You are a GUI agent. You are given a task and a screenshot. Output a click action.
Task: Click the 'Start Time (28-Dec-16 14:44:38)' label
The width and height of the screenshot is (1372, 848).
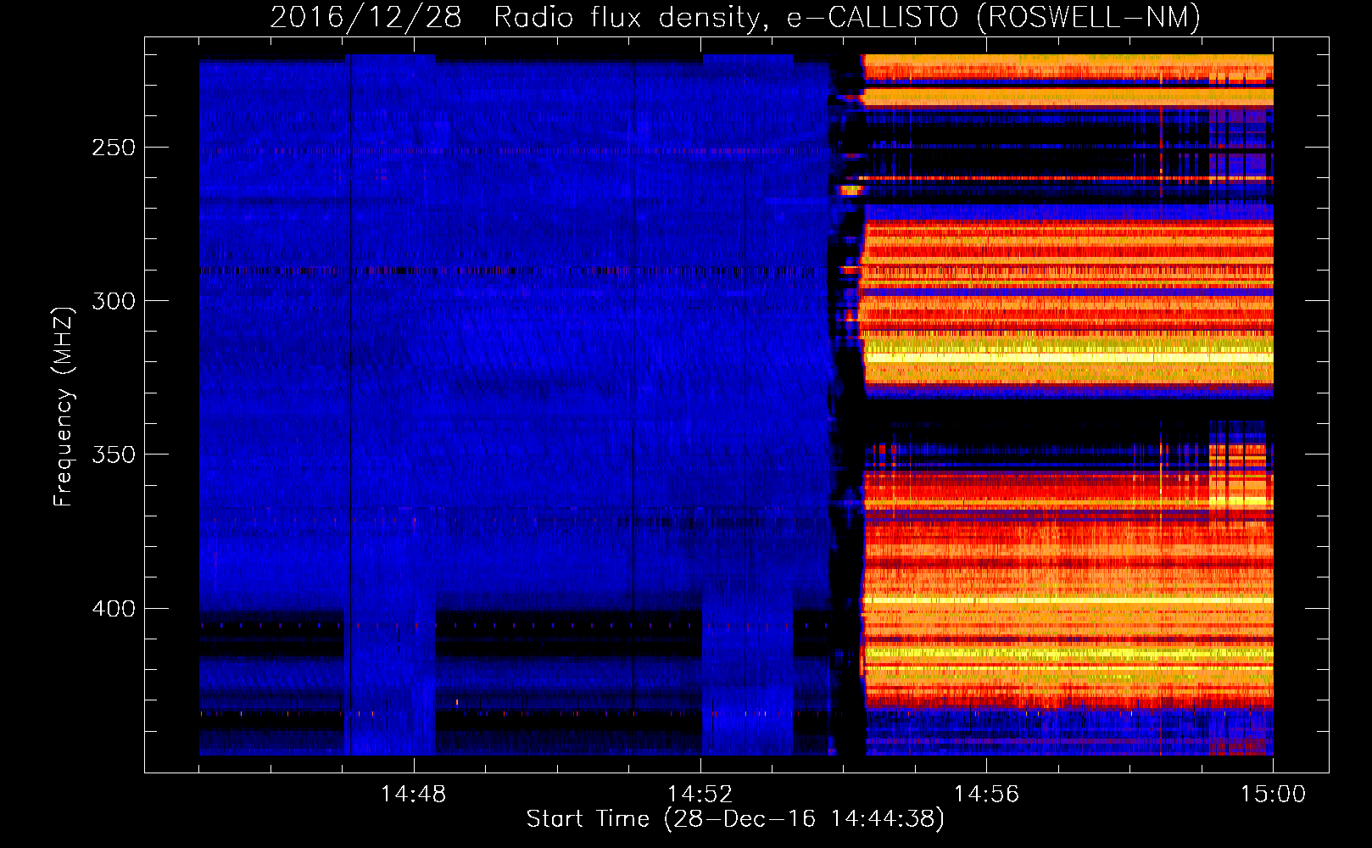735,819
